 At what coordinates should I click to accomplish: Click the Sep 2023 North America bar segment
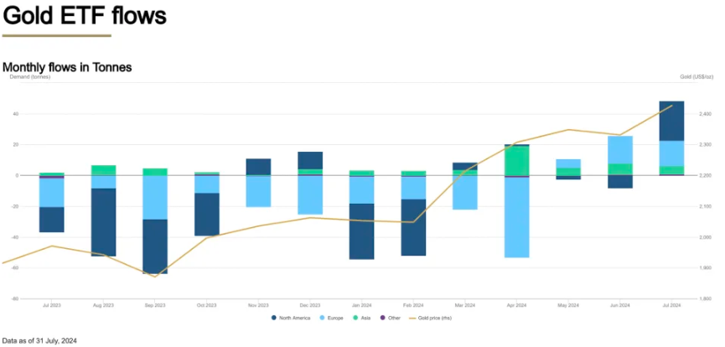pyautogui.click(x=154, y=246)
